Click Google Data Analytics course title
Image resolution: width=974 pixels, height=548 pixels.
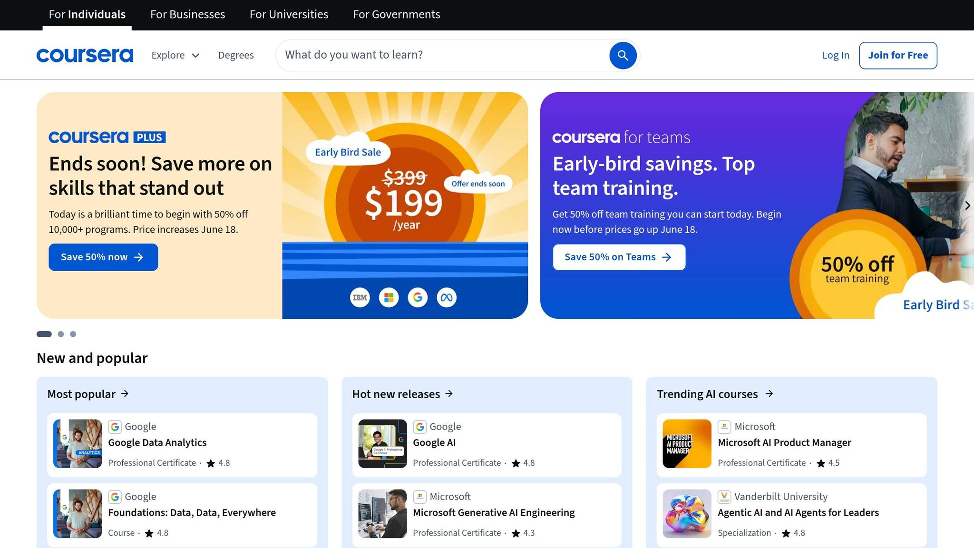157,442
